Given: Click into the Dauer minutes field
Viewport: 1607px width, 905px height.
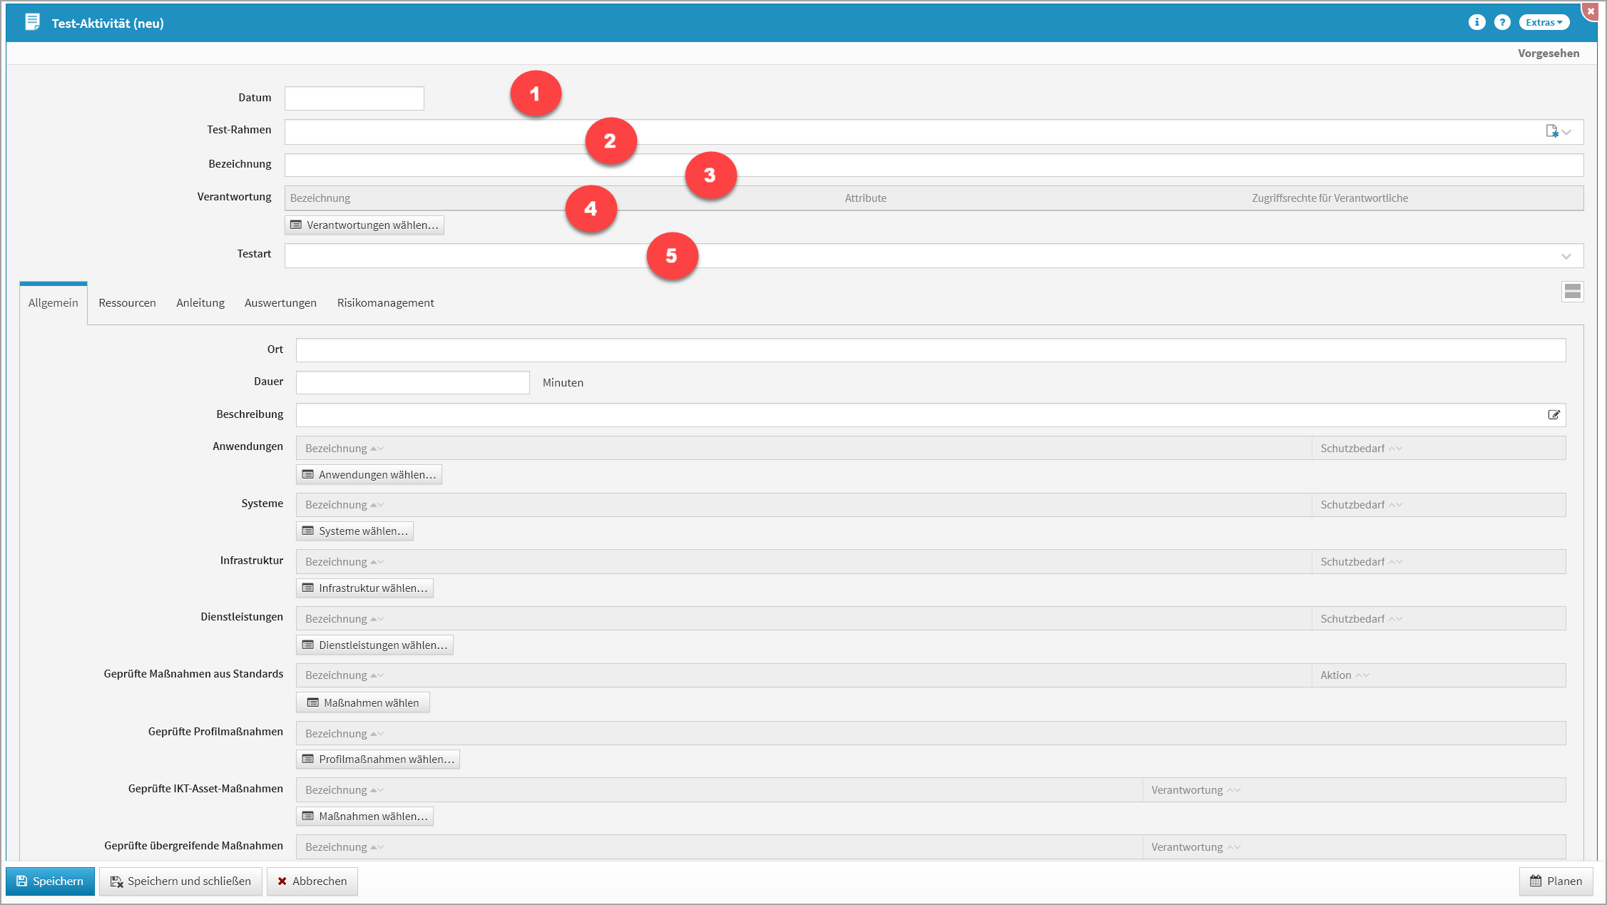Looking at the screenshot, I should pyautogui.click(x=412, y=383).
